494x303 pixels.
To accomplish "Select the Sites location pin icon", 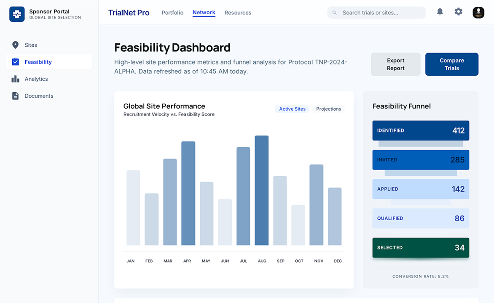I will [16, 45].
